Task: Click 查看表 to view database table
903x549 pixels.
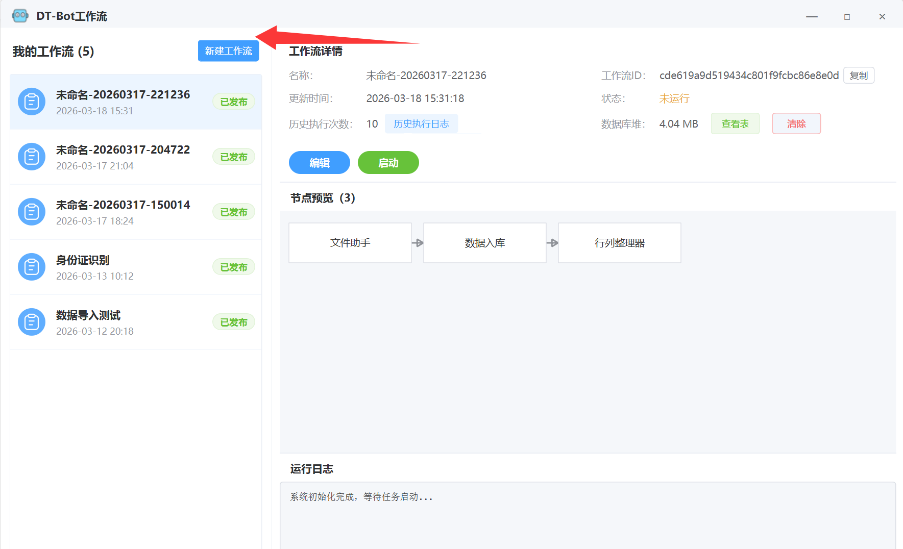Action: [x=735, y=124]
